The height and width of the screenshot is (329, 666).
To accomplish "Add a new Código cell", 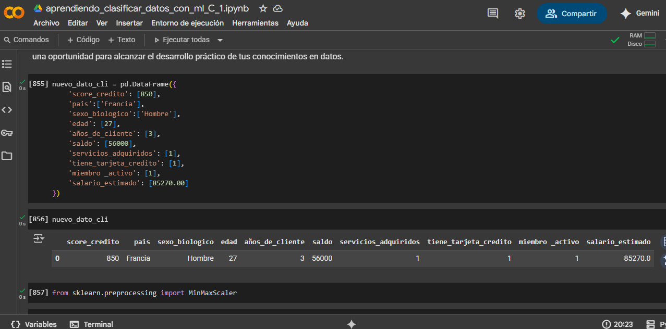I will (83, 40).
